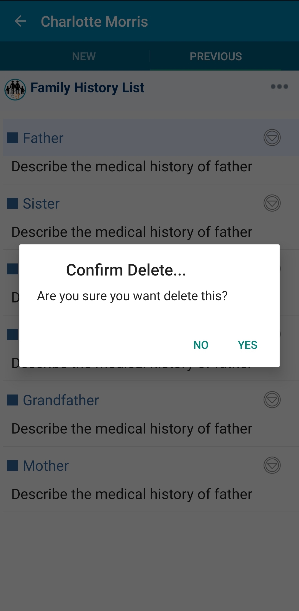Check the blue square beside Sister
The image size is (299, 611).
12,203
